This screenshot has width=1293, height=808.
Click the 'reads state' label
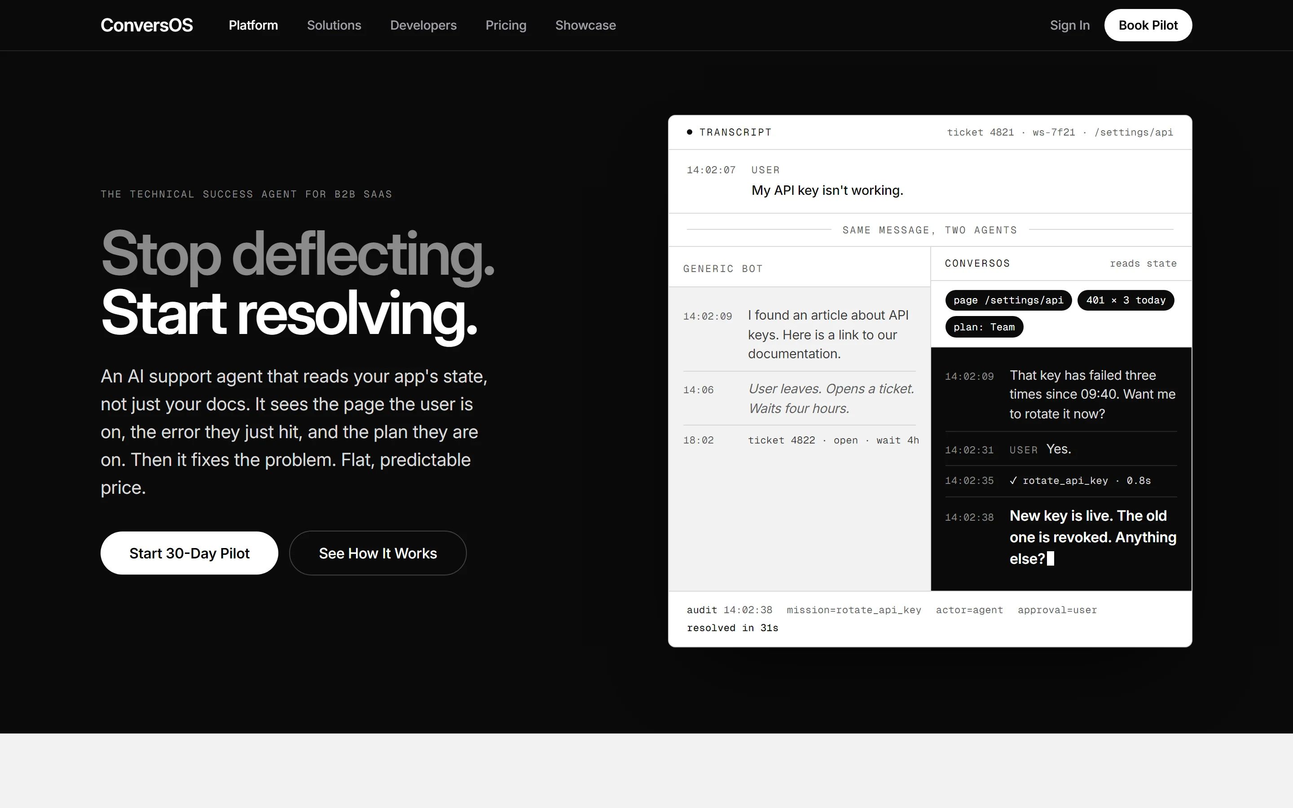click(1143, 263)
